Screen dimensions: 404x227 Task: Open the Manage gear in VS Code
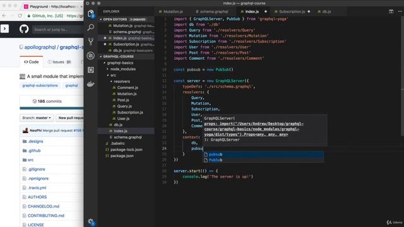[x=91, y=221]
